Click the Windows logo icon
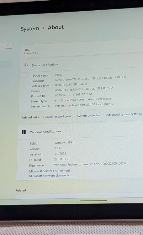This screenshot has height=235, width=143. (x=24, y=132)
